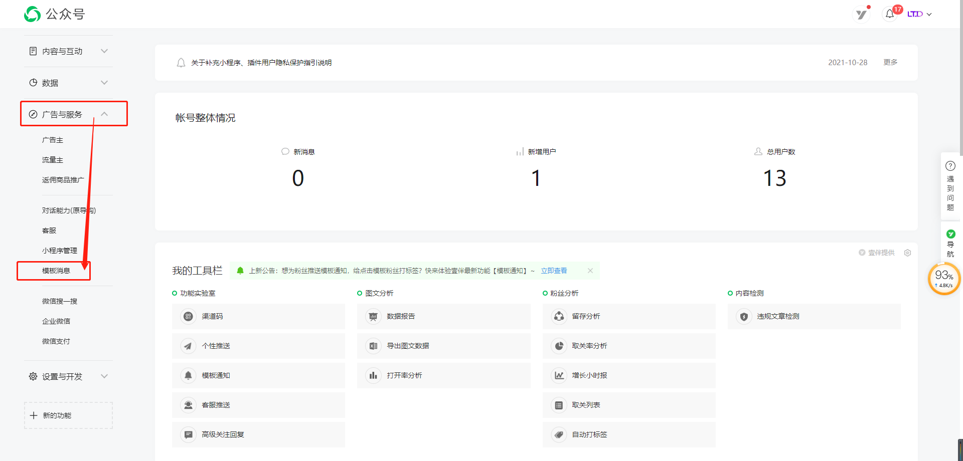The height and width of the screenshot is (461, 963).
Task: Expand the 内容与互动 menu section
Action: pos(68,51)
